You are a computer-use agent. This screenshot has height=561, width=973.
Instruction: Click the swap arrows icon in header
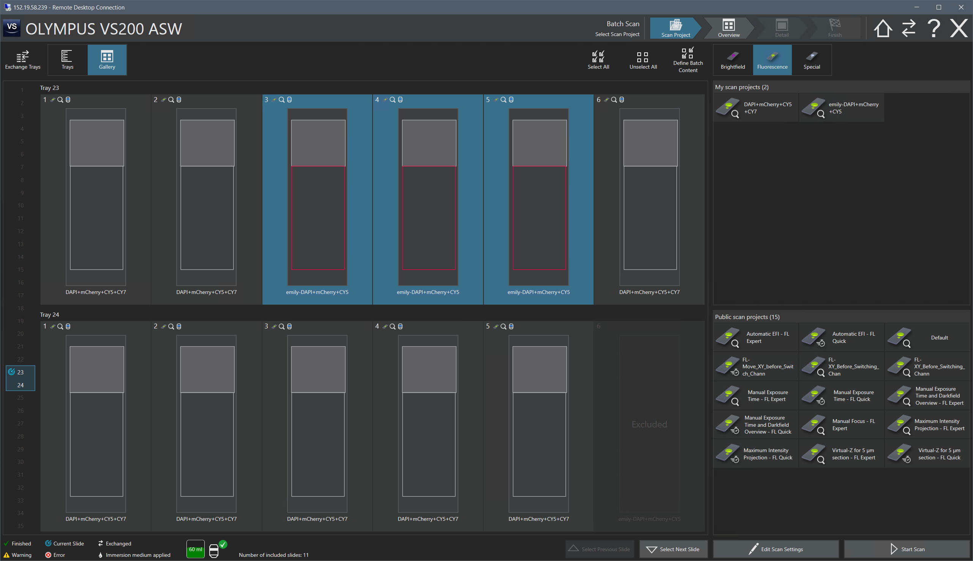click(x=908, y=28)
